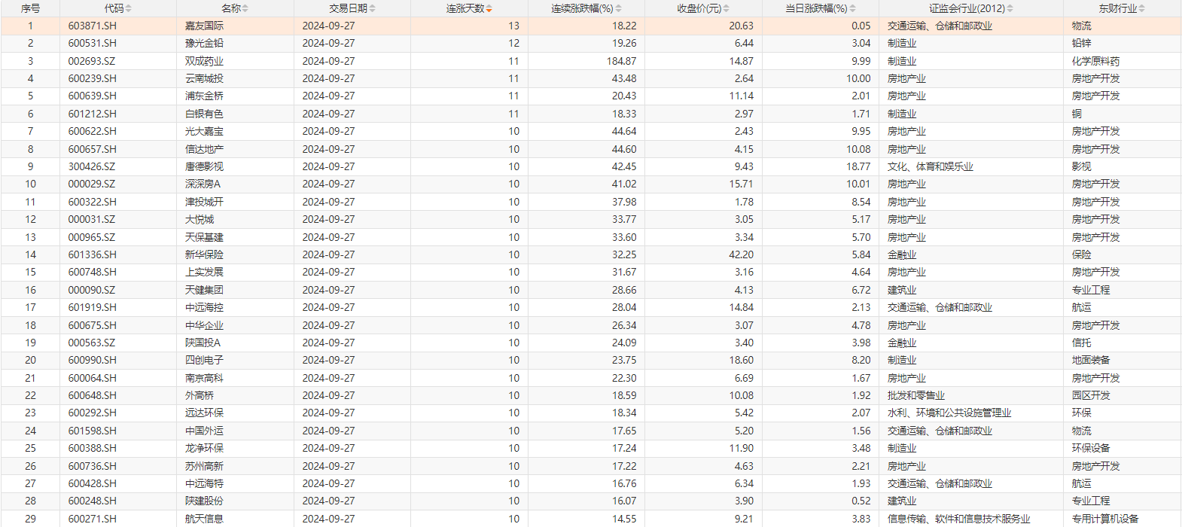The image size is (1182, 527).
Task: Select stock name 中国外运
Action: (204, 431)
